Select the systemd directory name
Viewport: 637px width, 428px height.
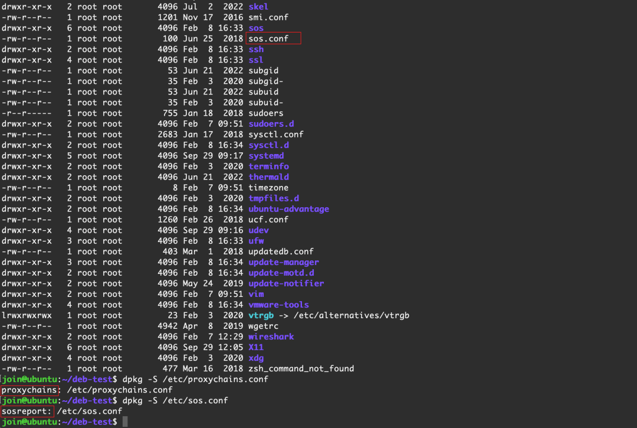tap(266, 156)
